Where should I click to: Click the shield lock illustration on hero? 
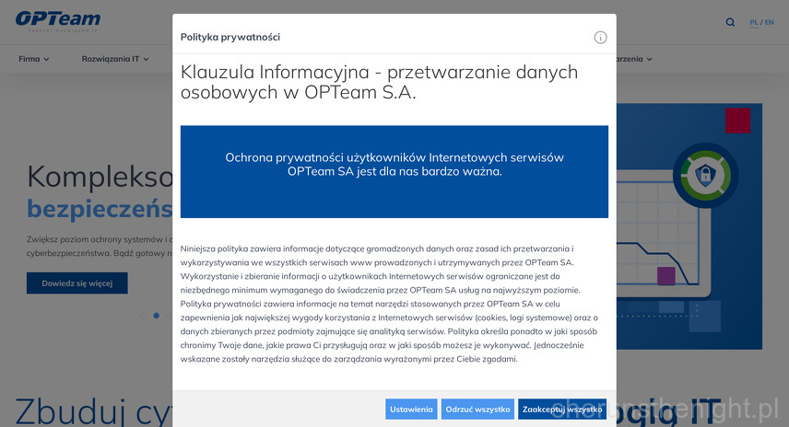705,176
